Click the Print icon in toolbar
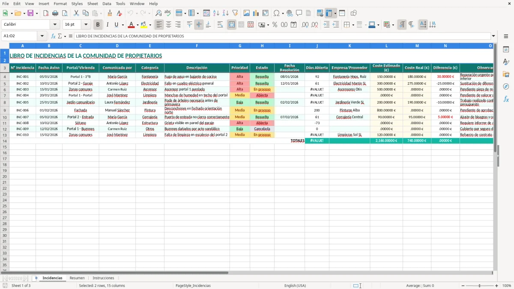The image size is (514, 289). (x=55, y=13)
